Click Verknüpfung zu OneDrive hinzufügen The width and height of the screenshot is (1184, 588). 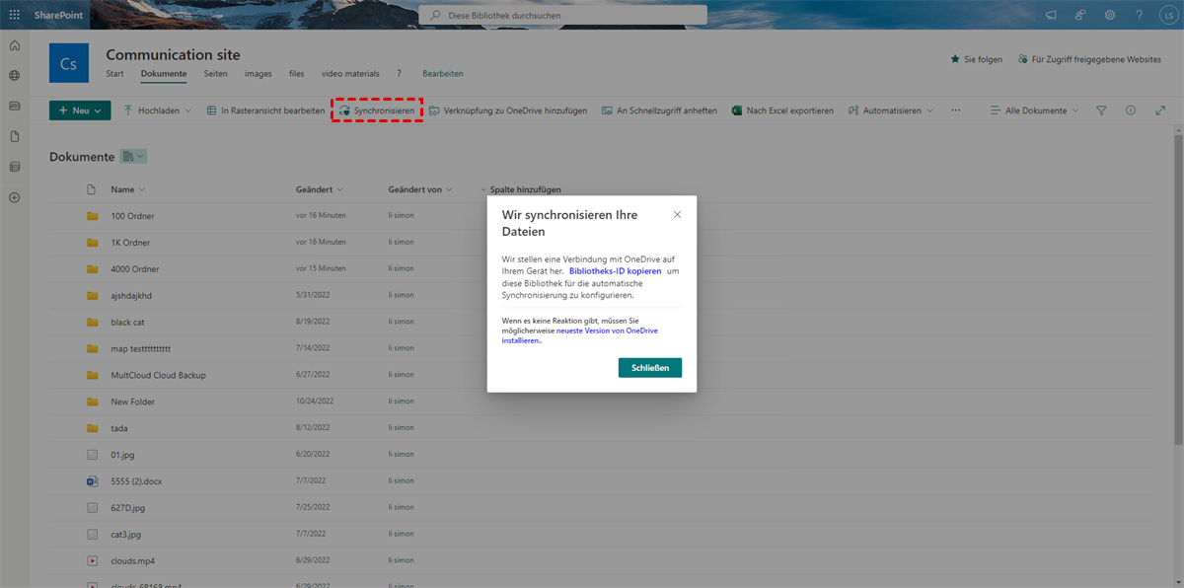[508, 110]
